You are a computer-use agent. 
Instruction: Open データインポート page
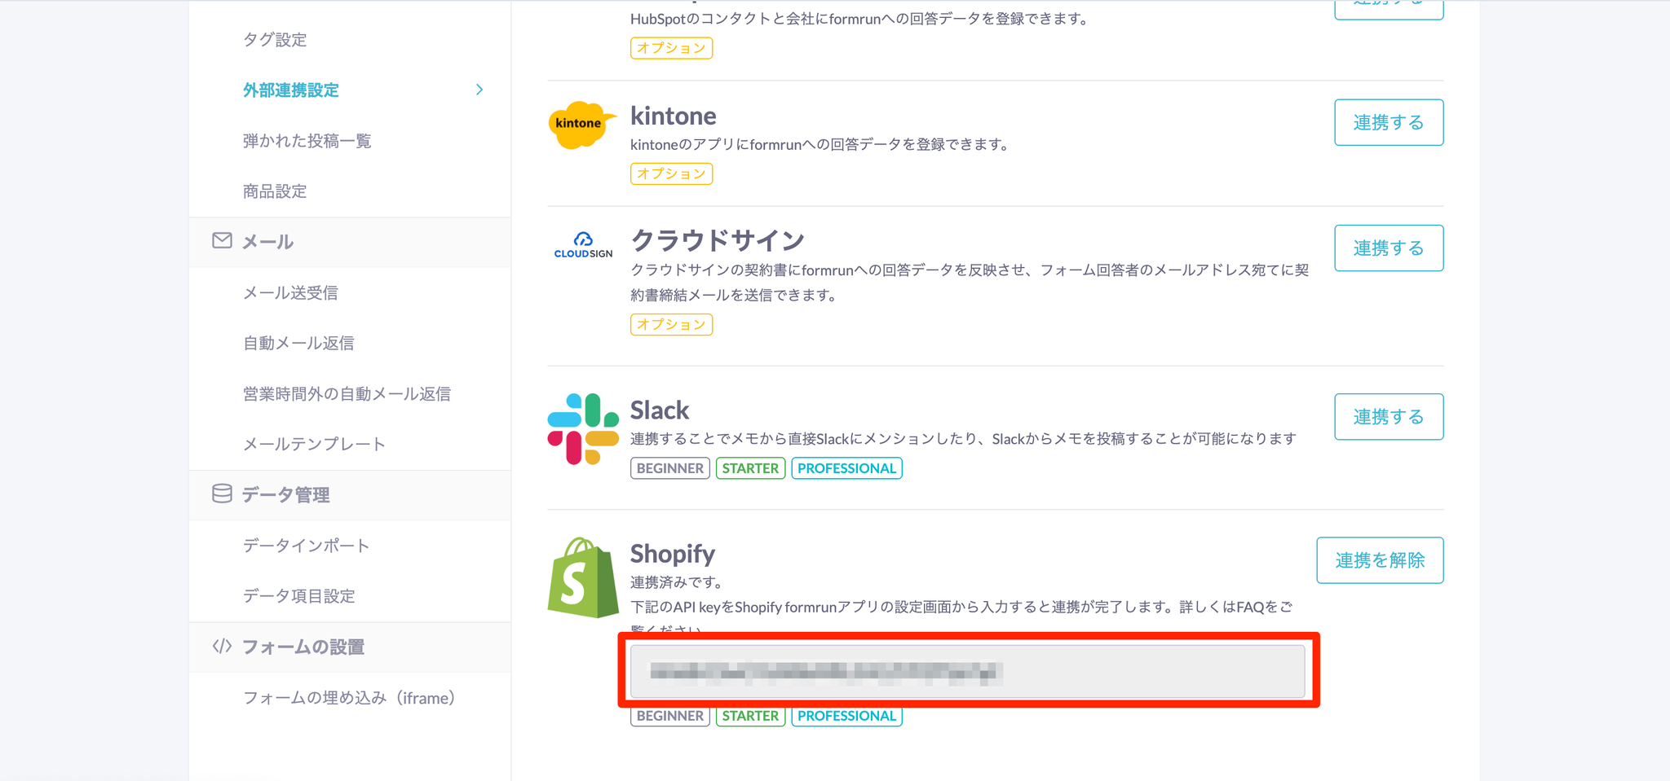(x=306, y=545)
